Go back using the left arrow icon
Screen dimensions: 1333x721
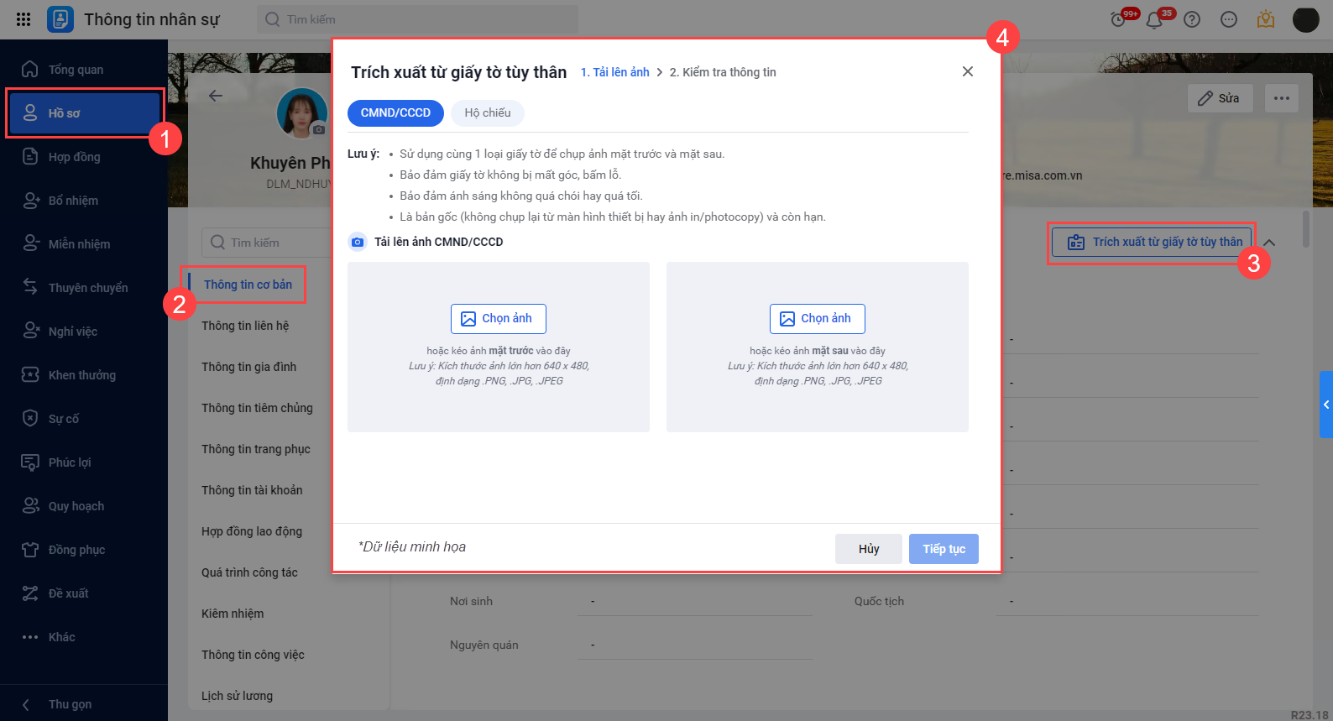pos(216,96)
